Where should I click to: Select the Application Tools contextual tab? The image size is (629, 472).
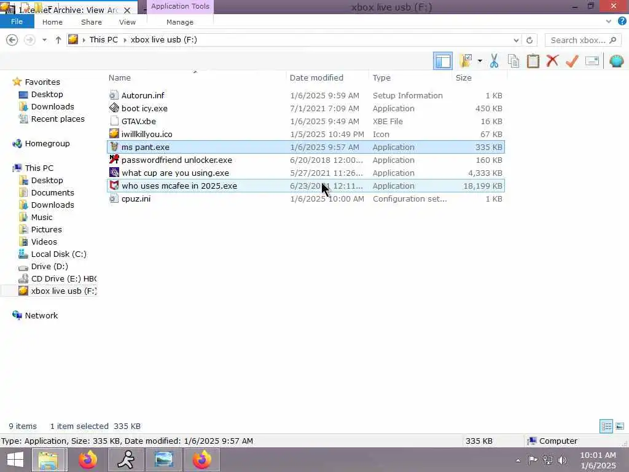tap(180, 6)
